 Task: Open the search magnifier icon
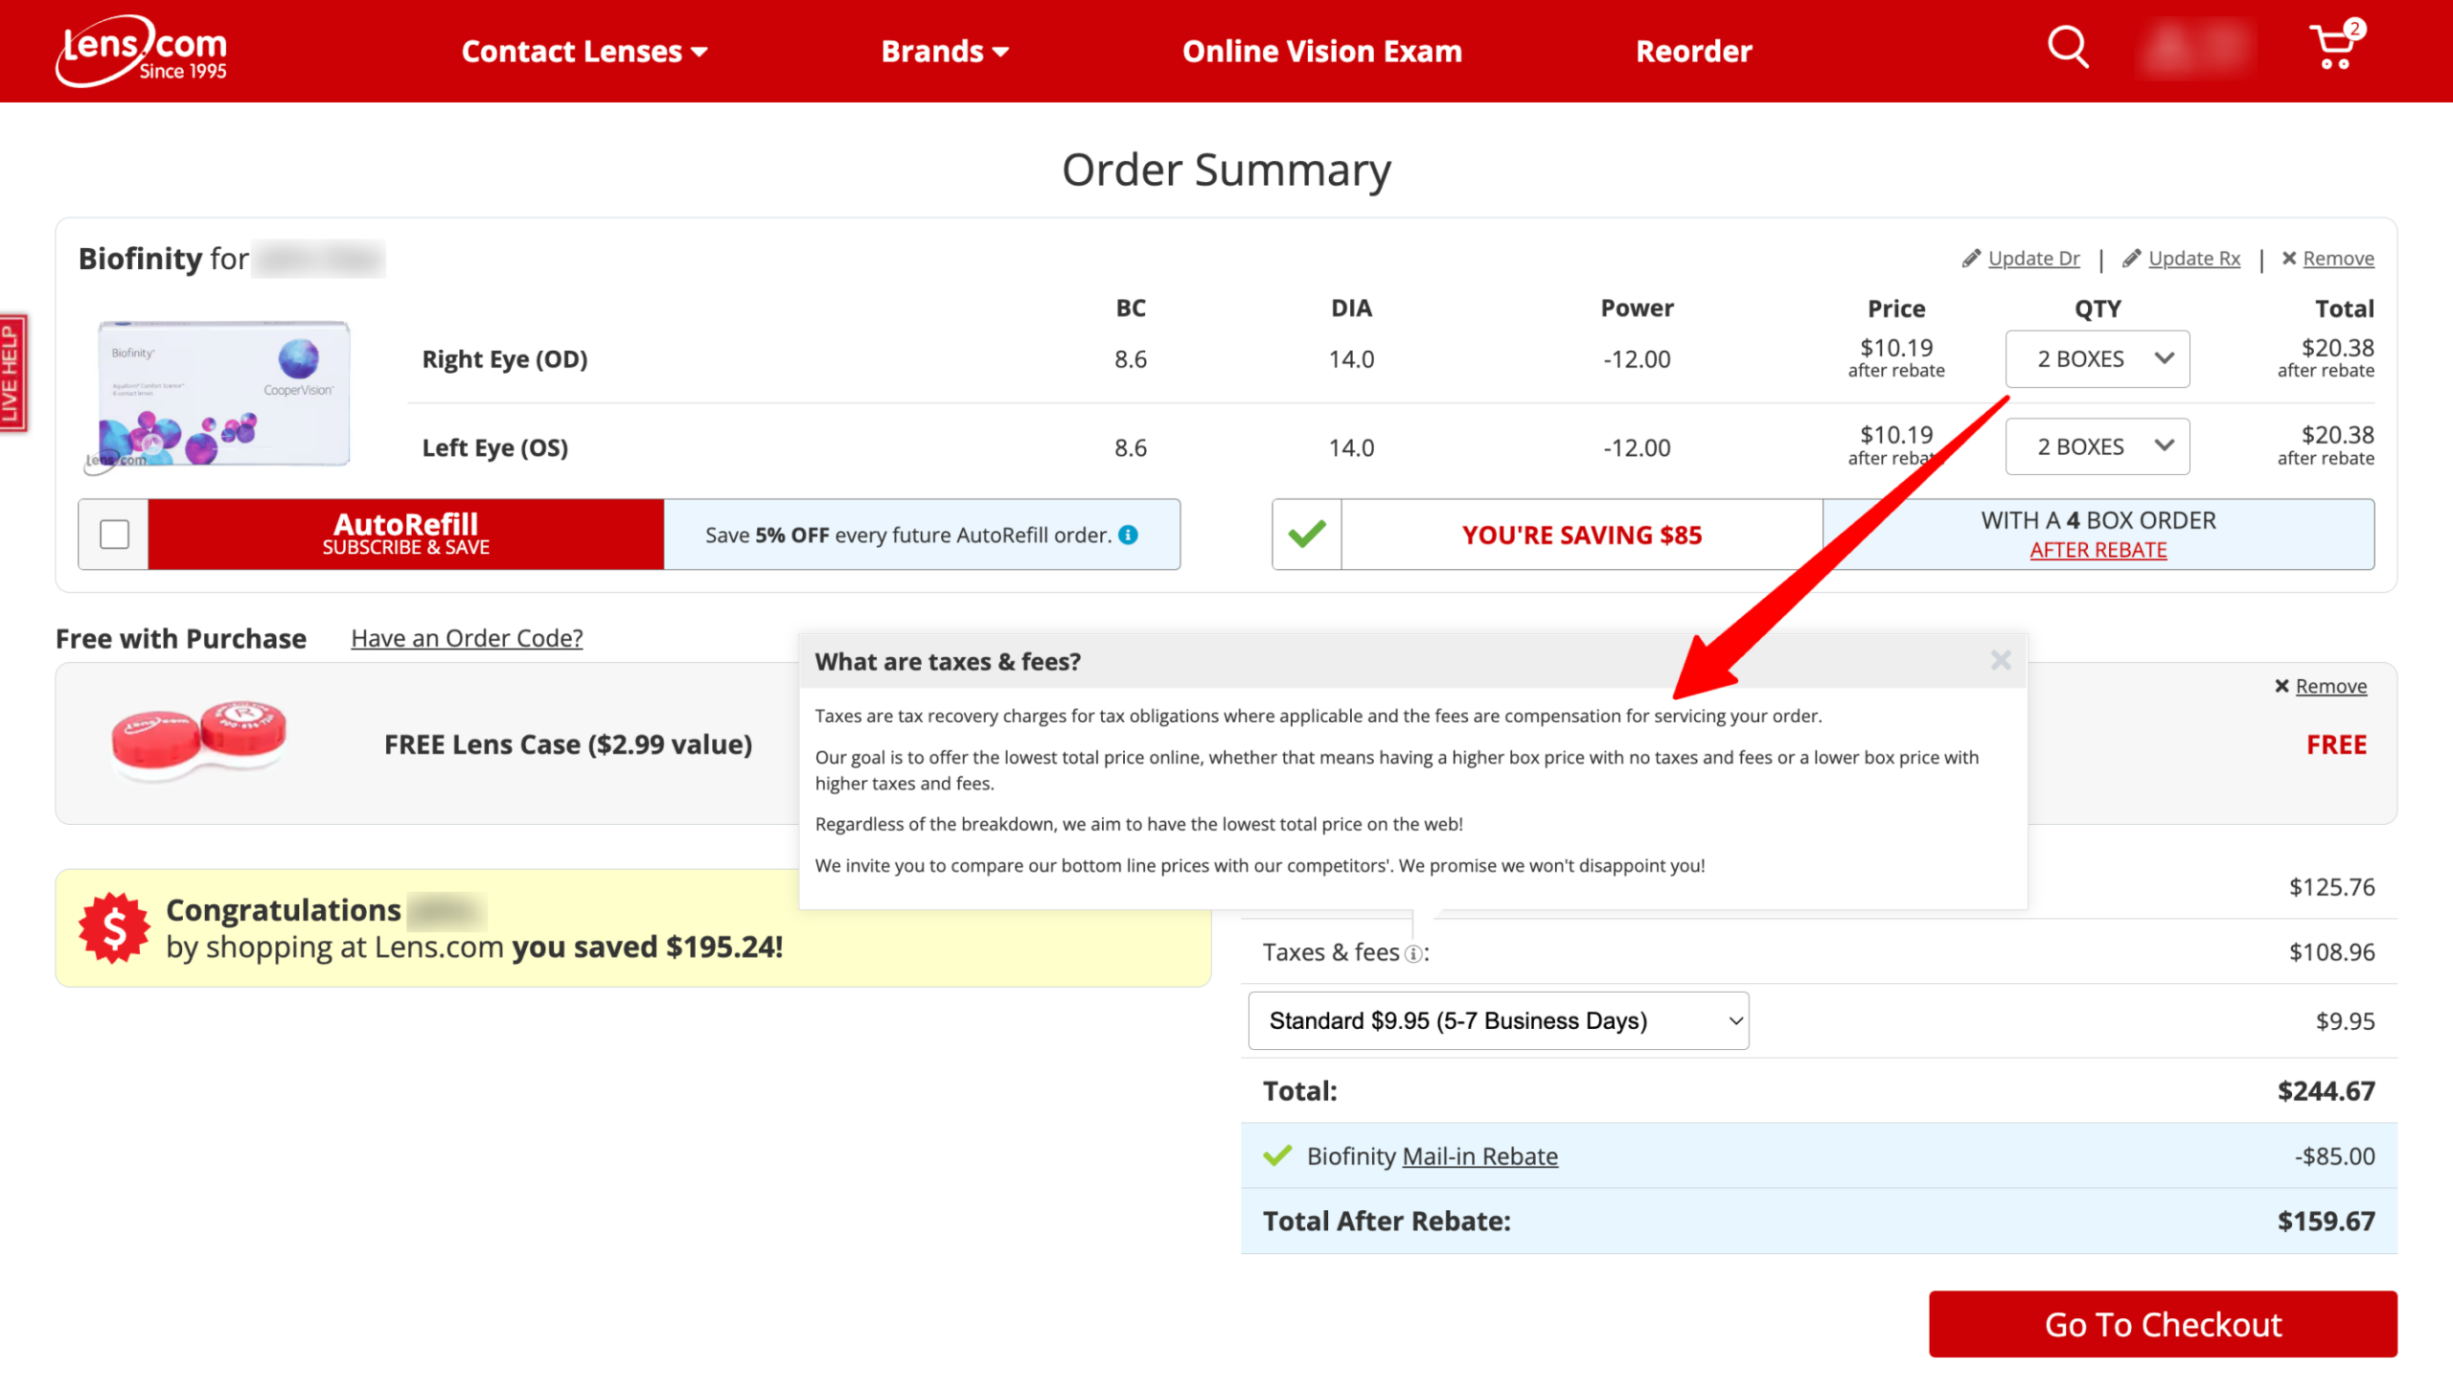pyautogui.click(x=2067, y=47)
